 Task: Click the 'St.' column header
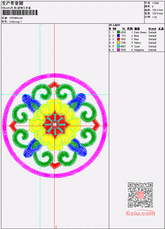124,29
